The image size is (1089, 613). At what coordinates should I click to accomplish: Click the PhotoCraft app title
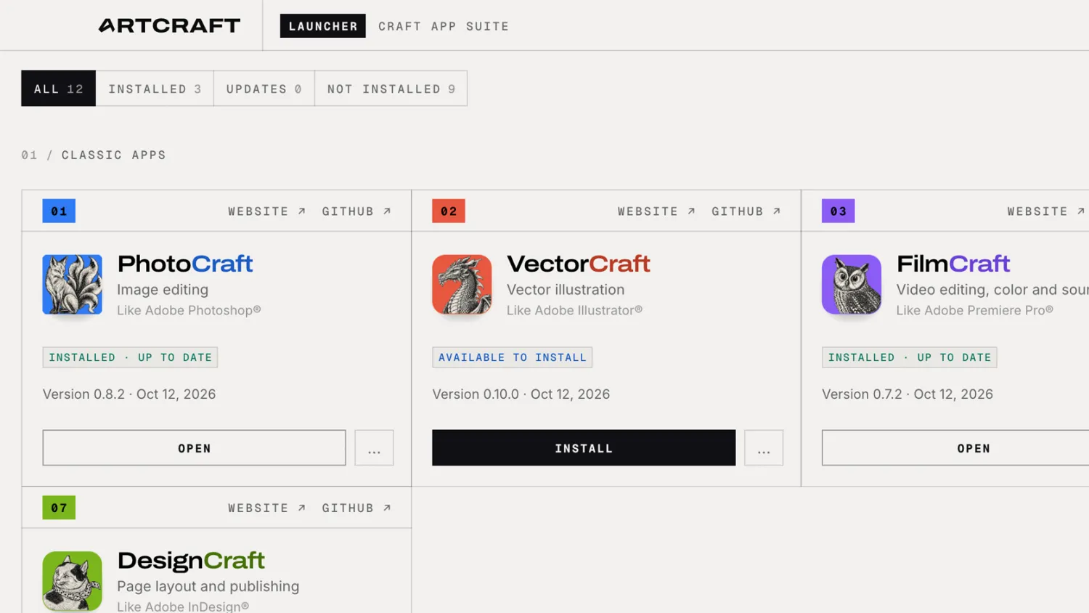[185, 264]
